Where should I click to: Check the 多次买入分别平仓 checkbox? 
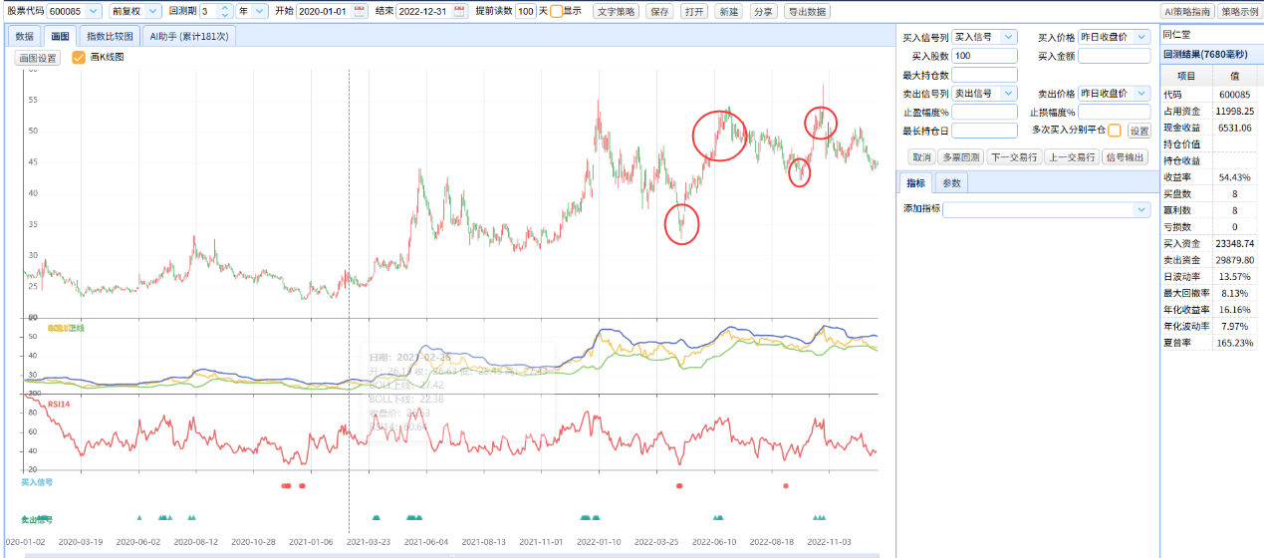tap(1115, 131)
